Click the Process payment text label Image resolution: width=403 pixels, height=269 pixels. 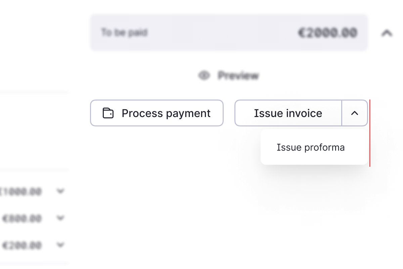point(166,113)
